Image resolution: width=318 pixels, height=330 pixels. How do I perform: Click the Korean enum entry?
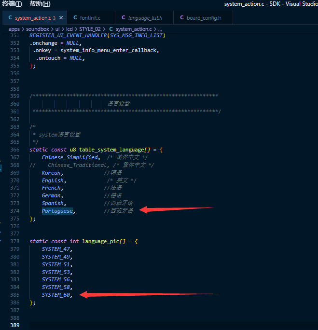coord(51,173)
